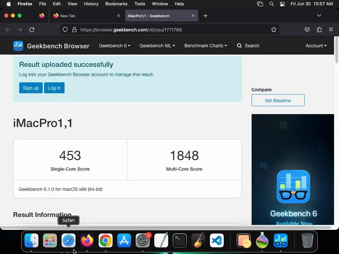Close the New Tab tab
The height and width of the screenshot is (254, 339).
119,16
